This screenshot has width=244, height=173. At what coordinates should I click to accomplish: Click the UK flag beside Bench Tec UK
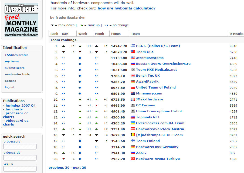tap(133, 76)
